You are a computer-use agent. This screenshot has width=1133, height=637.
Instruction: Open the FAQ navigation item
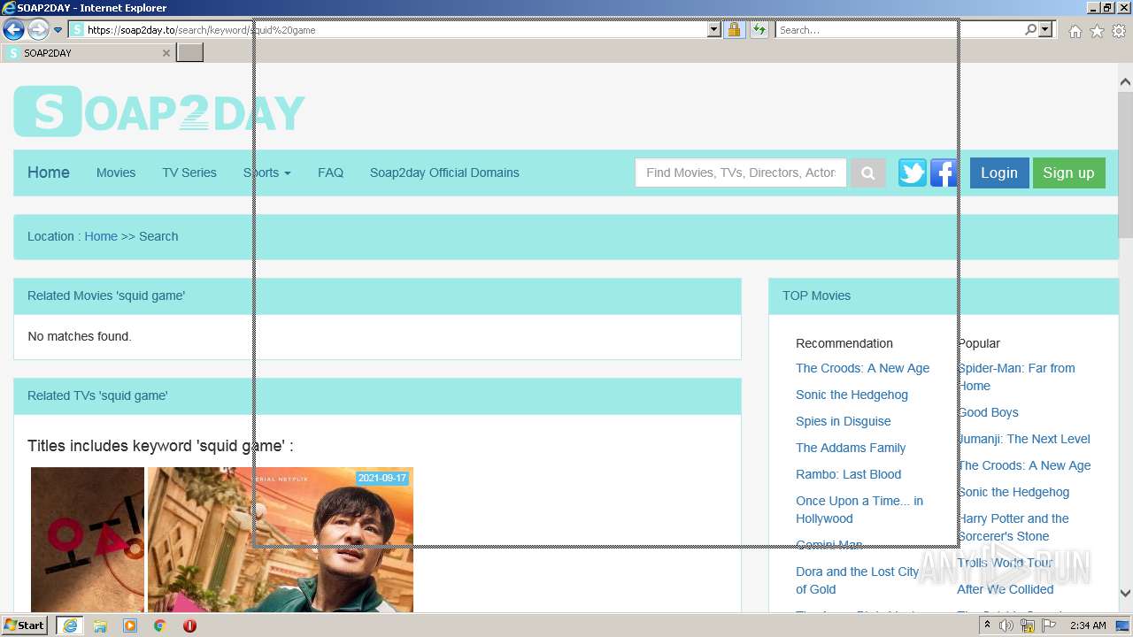pyautogui.click(x=330, y=173)
